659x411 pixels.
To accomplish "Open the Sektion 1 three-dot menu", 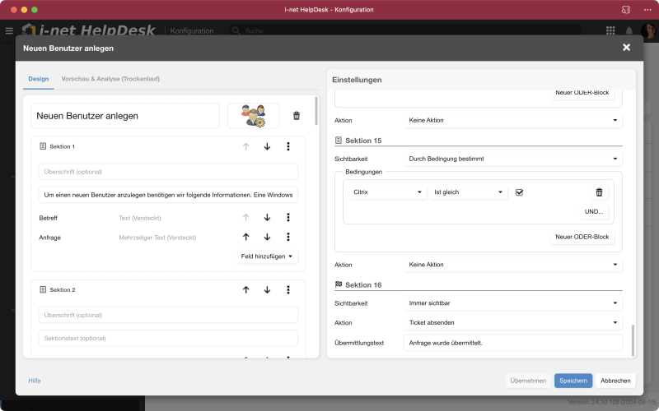I will click(287, 146).
